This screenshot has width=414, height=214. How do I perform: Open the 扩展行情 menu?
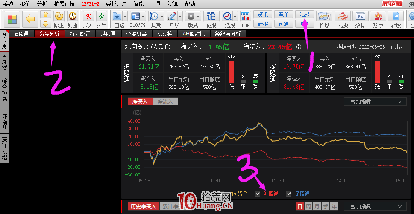64,4
